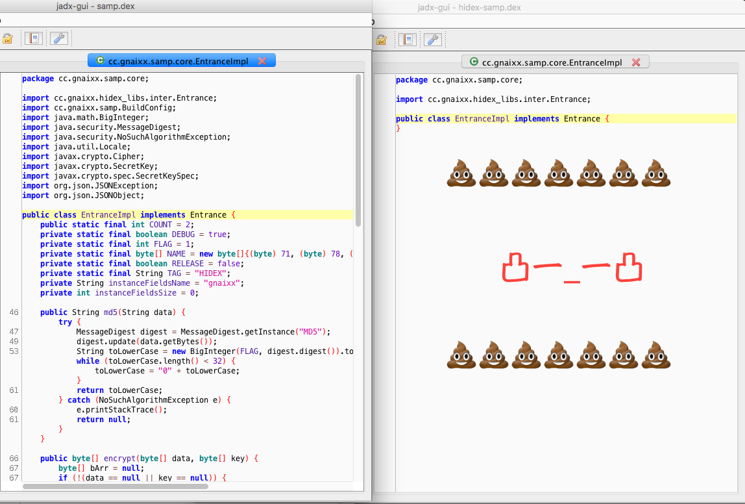The width and height of the screenshot is (745, 504).
Task: Click 'return toLowerCase;' line
Action: 119,390
